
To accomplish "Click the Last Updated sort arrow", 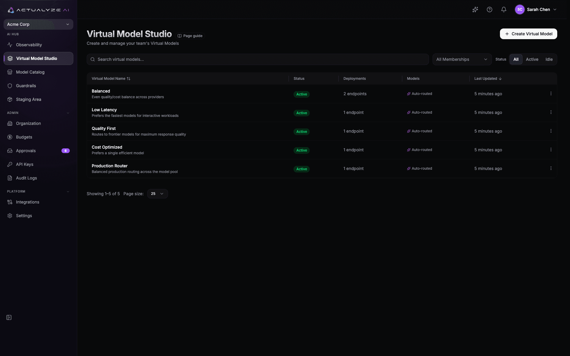I will coord(500,79).
